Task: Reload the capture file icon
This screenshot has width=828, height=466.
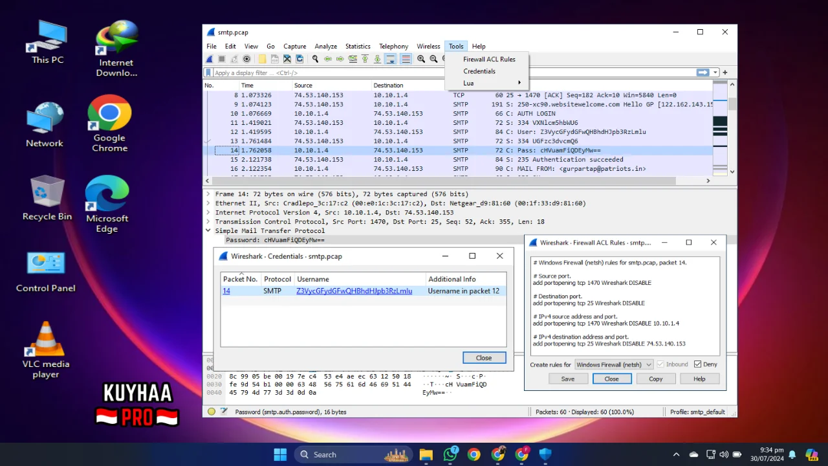Action: (300, 59)
